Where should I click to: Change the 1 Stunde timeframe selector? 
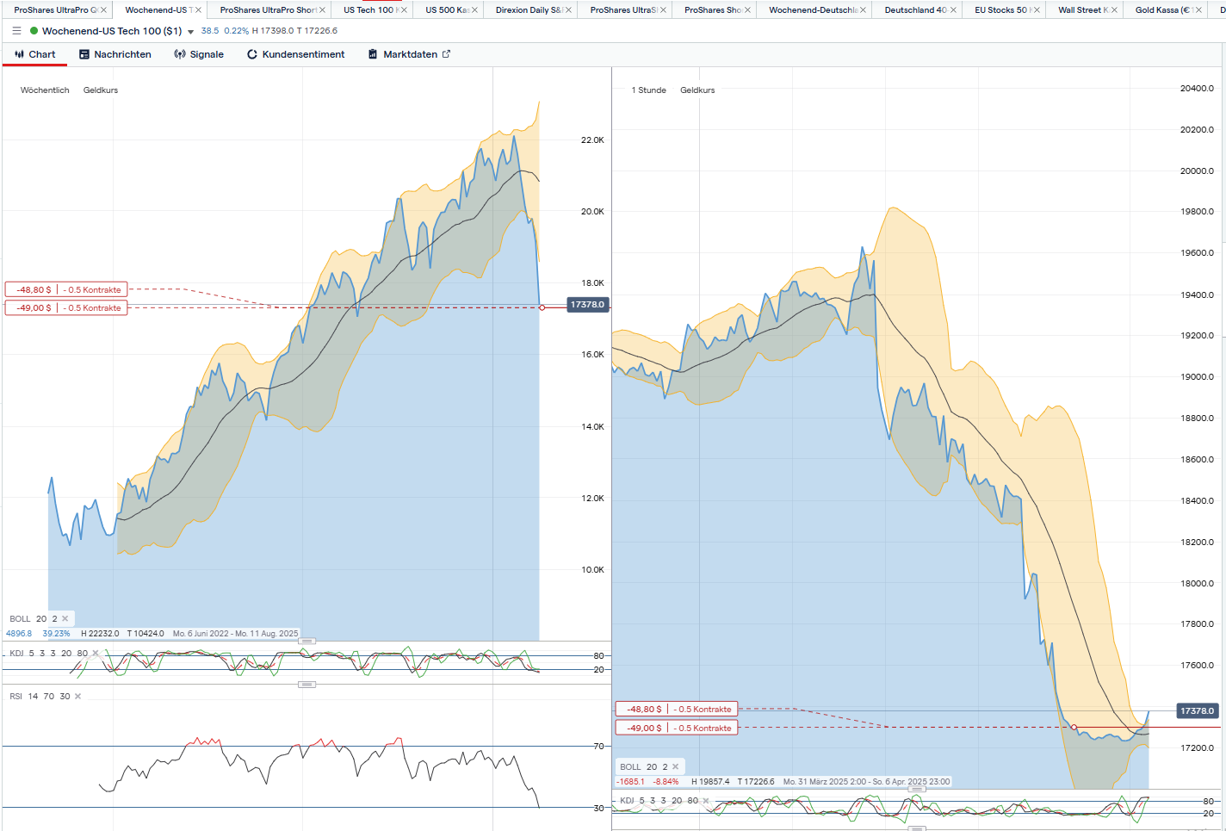[648, 90]
